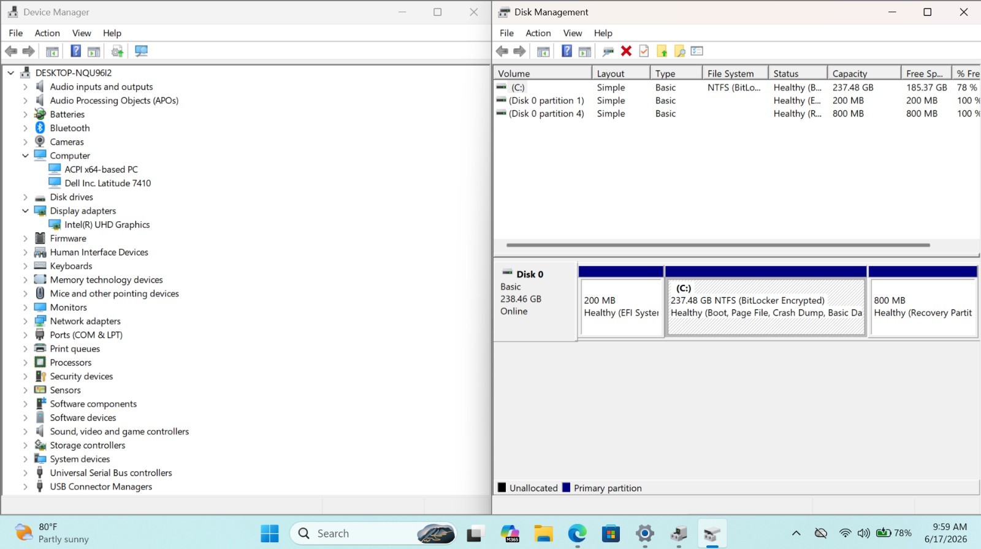Image resolution: width=981 pixels, height=549 pixels.
Task: Click the red X Delete icon
Action: (626, 51)
